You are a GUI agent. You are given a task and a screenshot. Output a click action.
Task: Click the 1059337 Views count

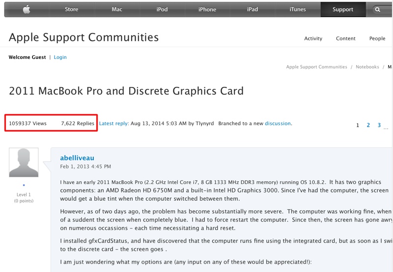pyautogui.click(x=28, y=123)
